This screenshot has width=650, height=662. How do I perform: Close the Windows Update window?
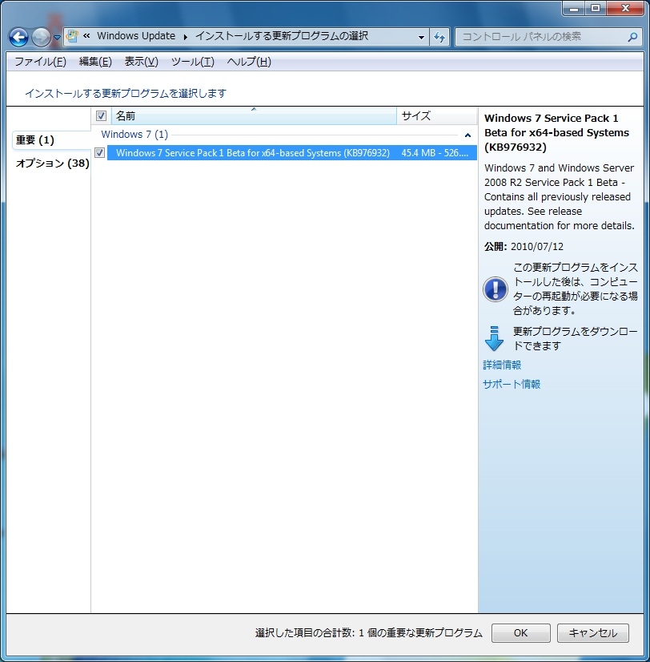(x=625, y=8)
